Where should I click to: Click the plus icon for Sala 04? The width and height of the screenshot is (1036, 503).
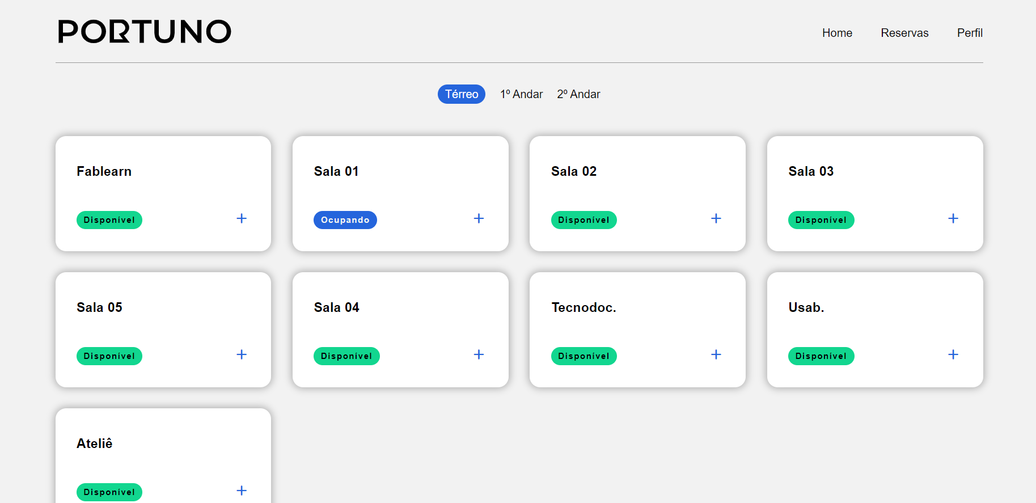click(479, 354)
